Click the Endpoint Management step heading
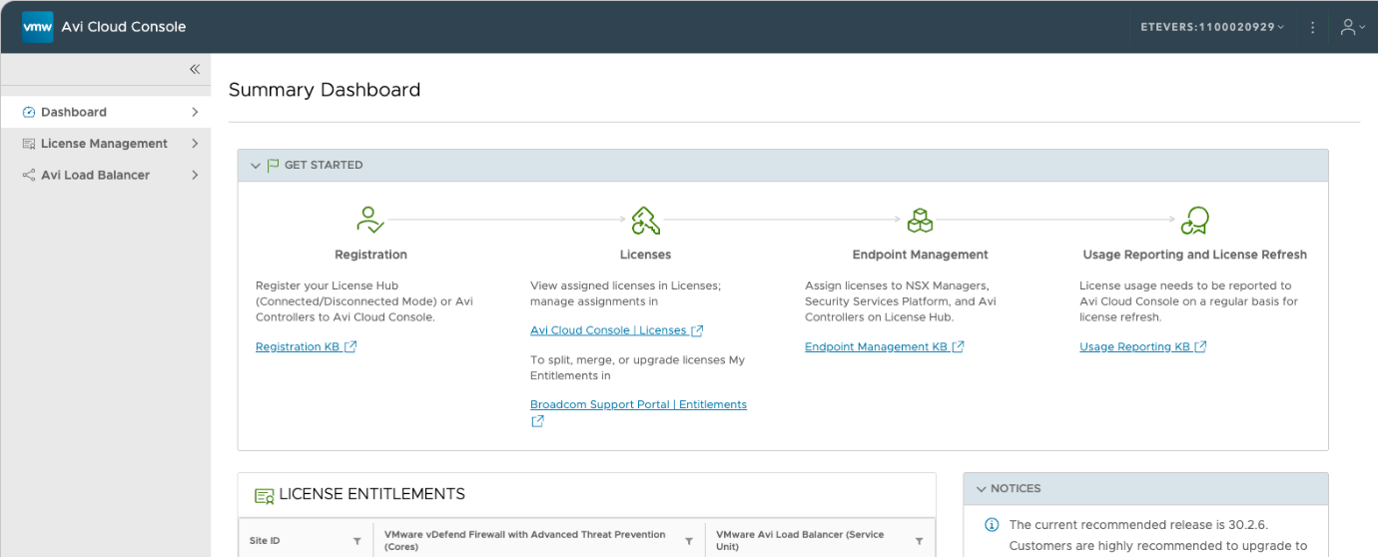1378x557 pixels. tap(920, 255)
